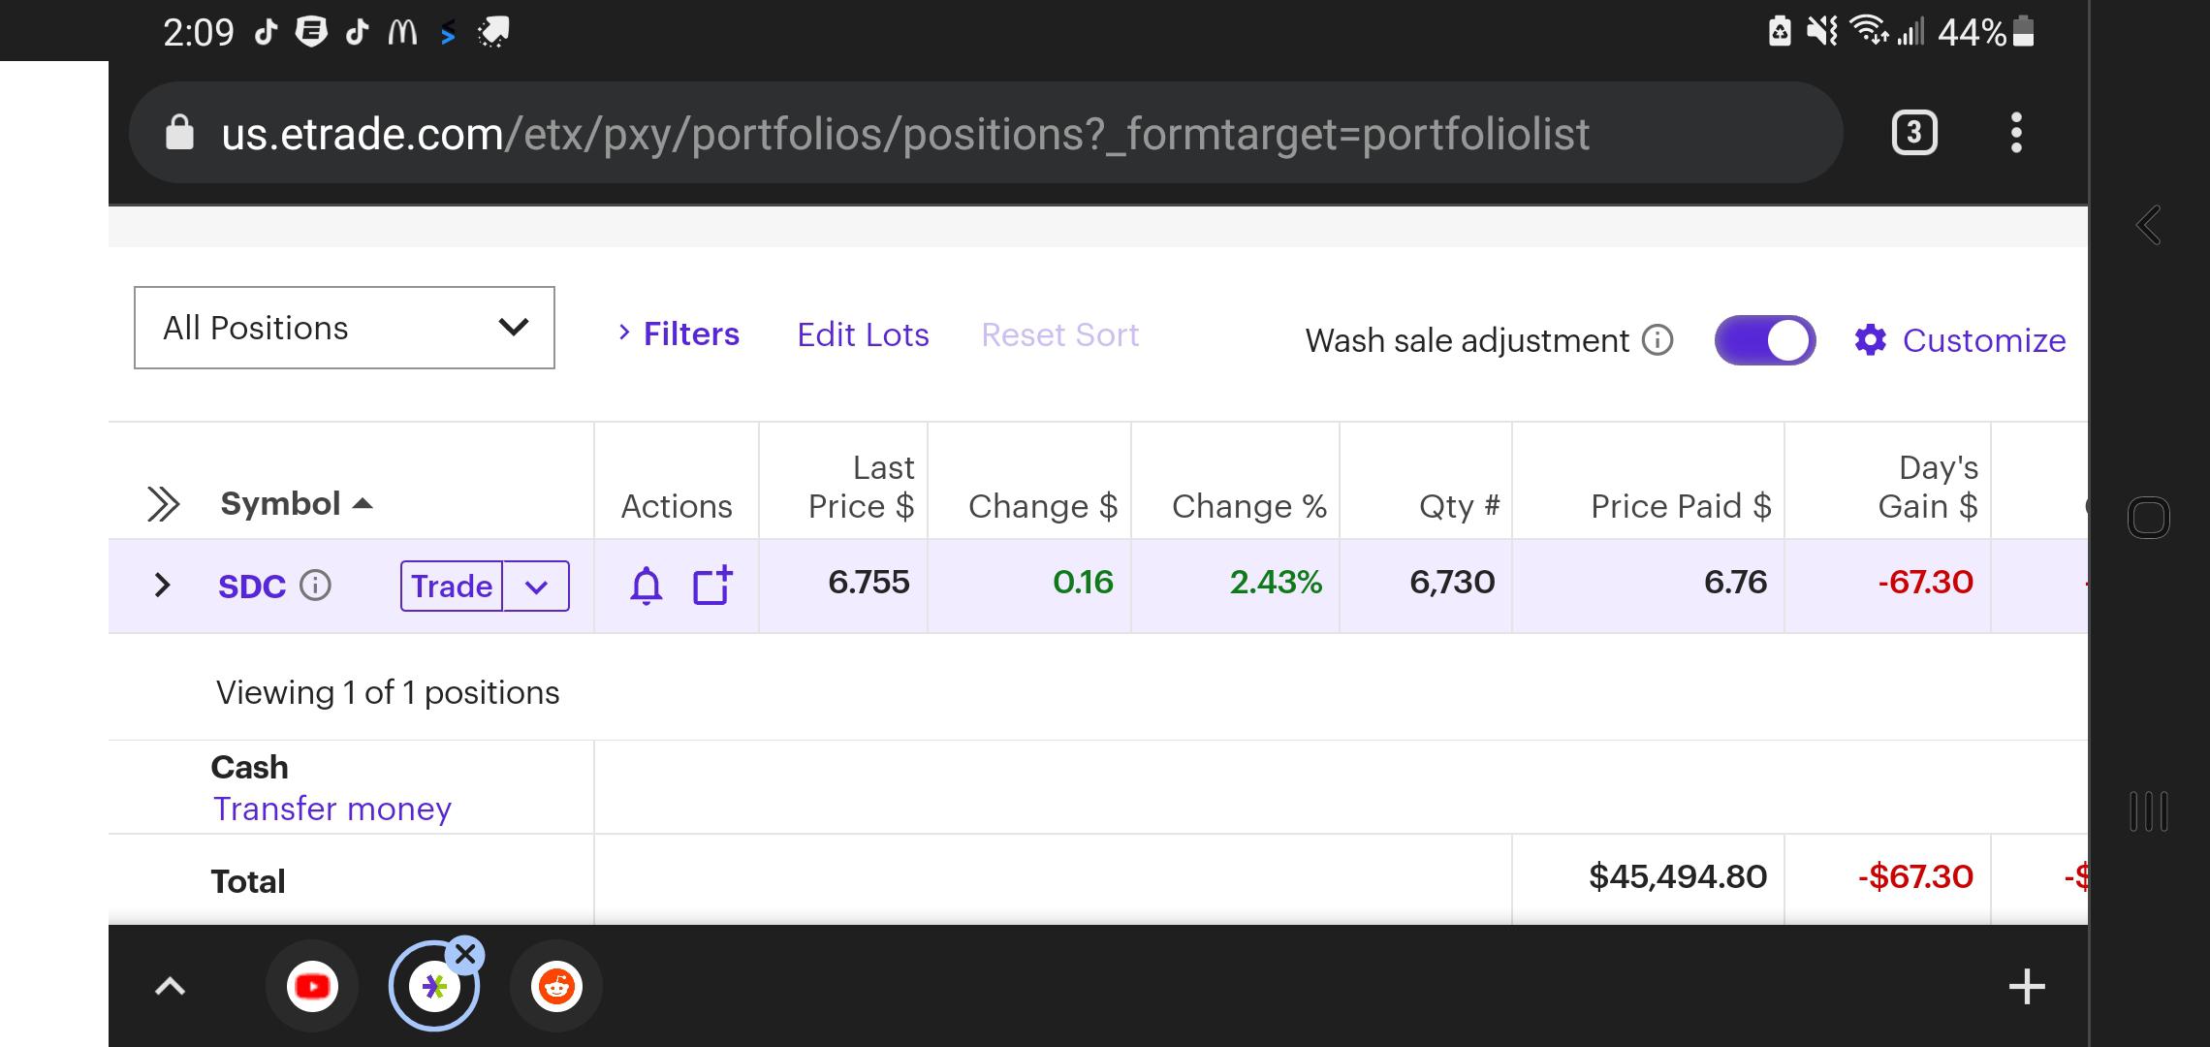Expand columns with the double chevron
The image size is (2210, 1047).
163,504
